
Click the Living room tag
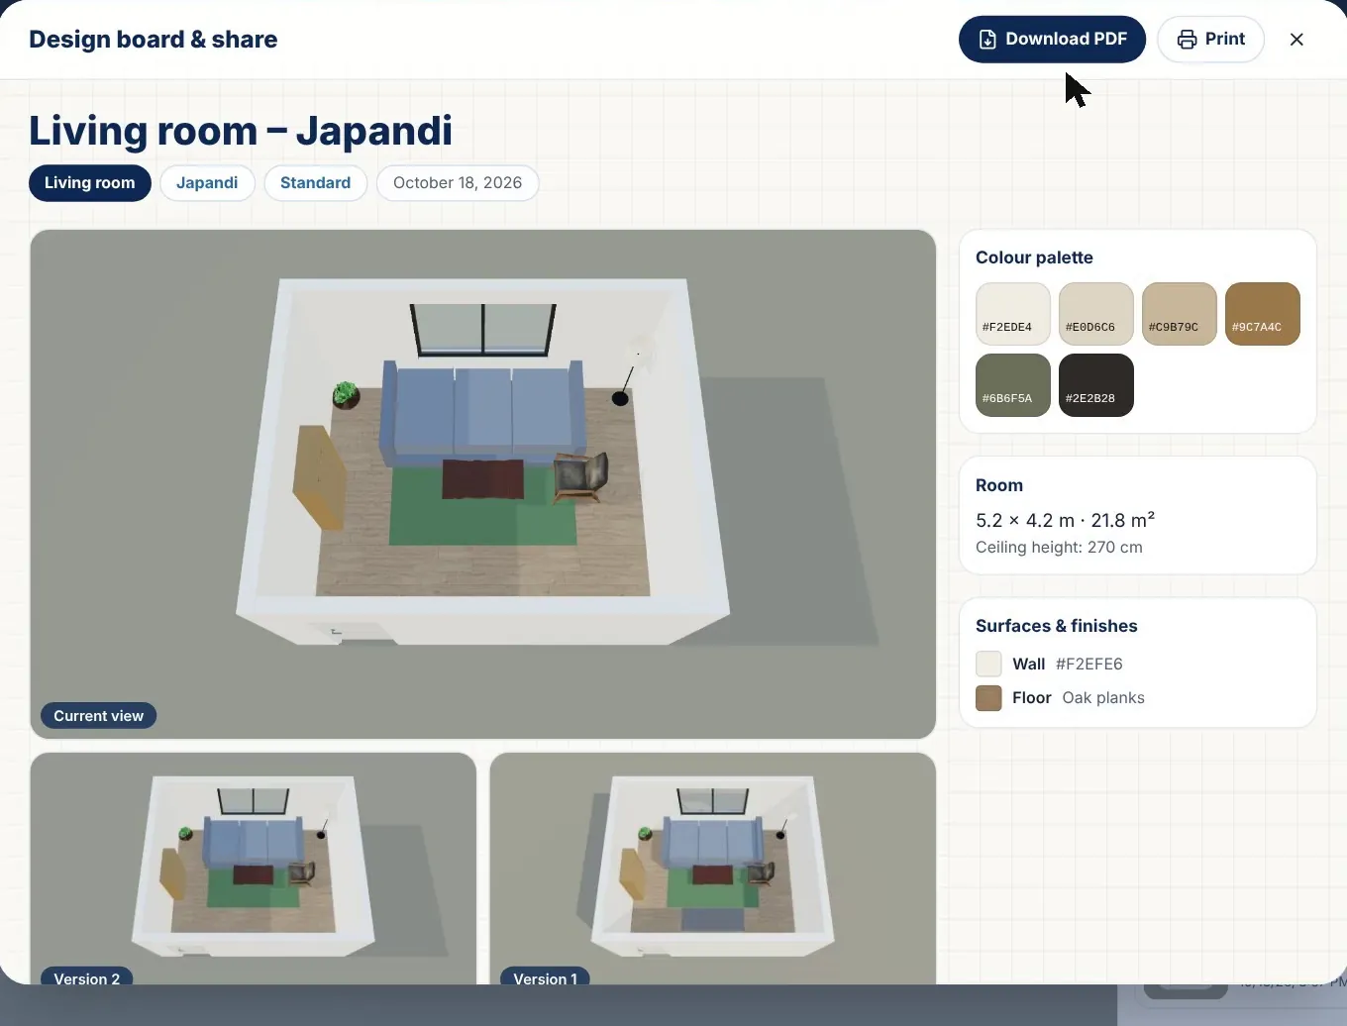pos(90,183)
